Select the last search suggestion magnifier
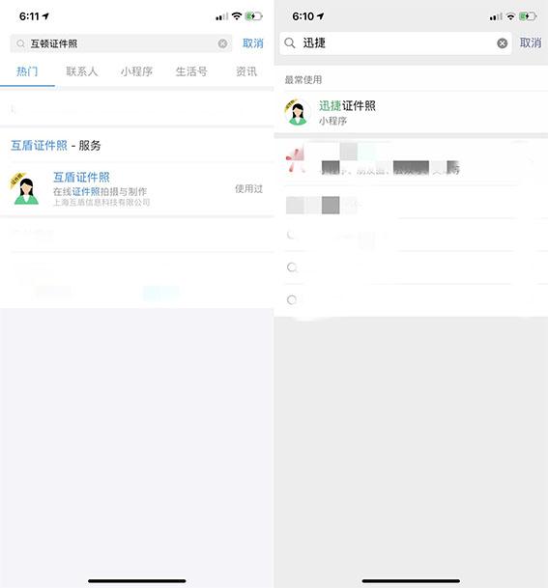The width and height of the screenshot is (548, 588). point(292,299)
